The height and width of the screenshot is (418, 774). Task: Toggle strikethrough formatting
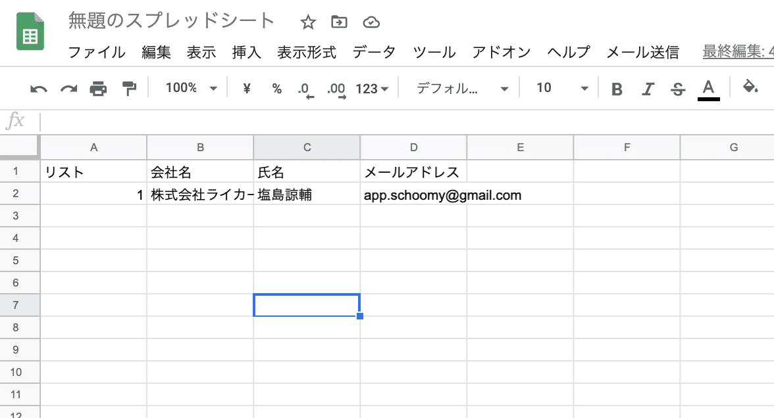click(x=678, y=87)
